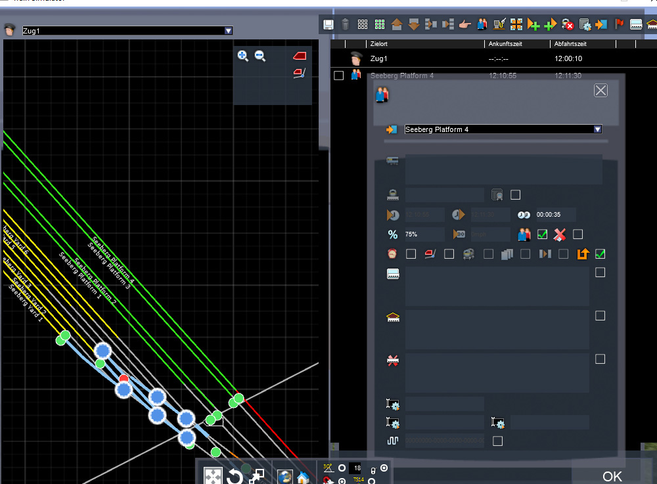Click the red wedge icon in map panel
The width and height of the screenshot is (657, 484).
(300, 56)
